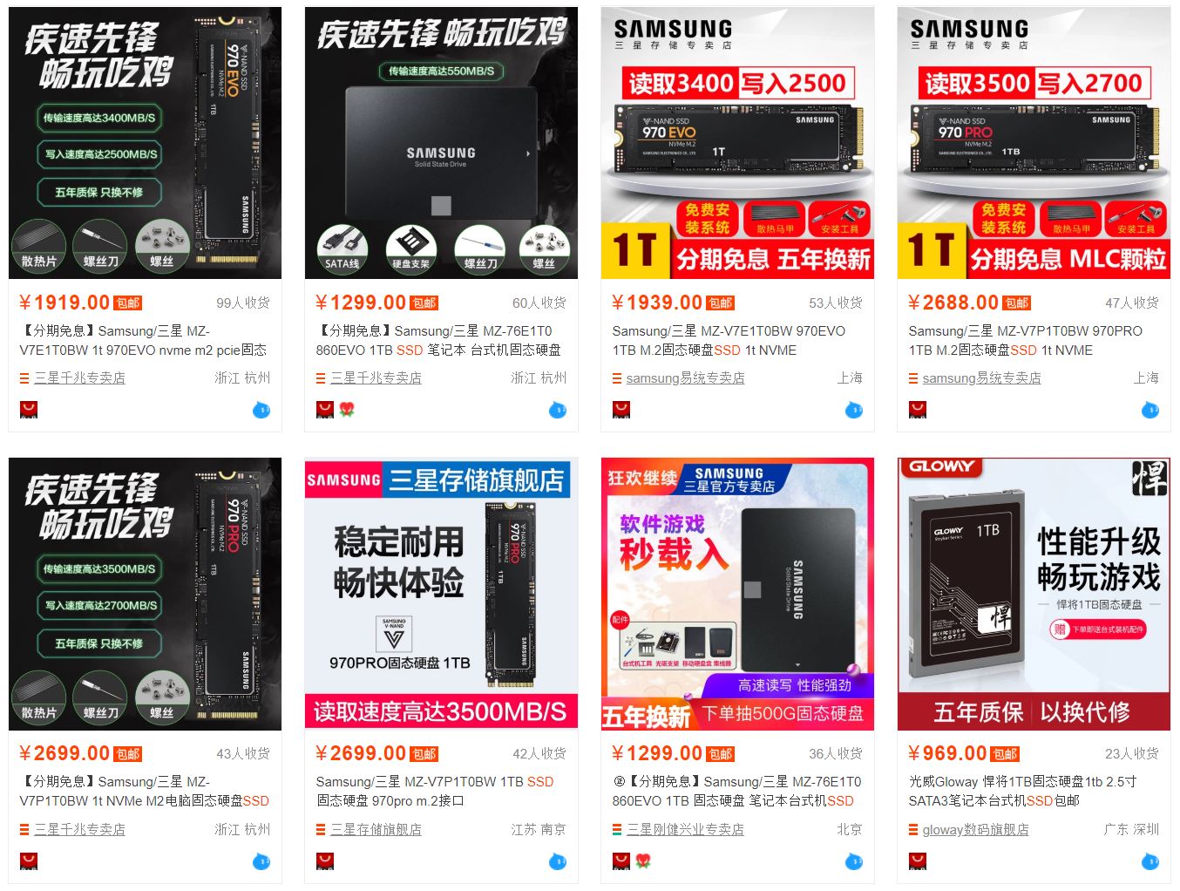The image size is (1180, 891).
Task: Open the 软件游戏秒载入 Samsung 860EVO product image
Action: (737, 594)
